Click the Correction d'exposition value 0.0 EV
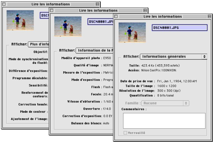Viewport: 213px width, 142px height. tap(108, 116)
